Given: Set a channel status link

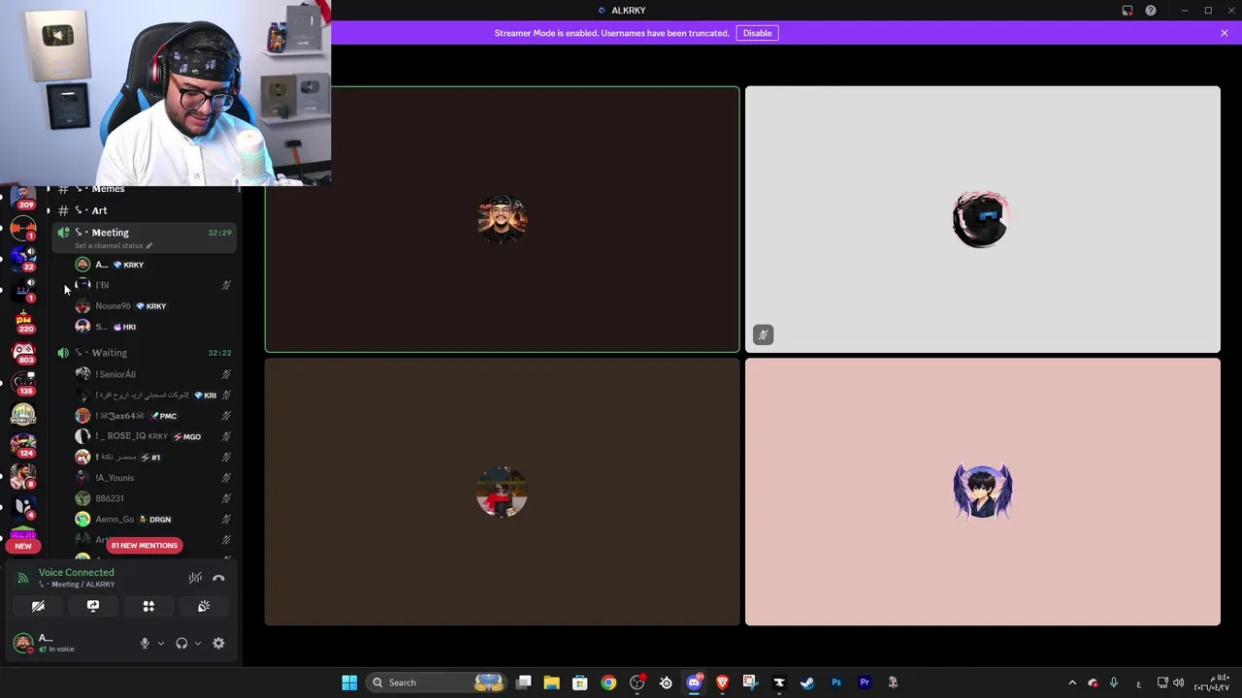Looking at the screenshot, I should pos(114,246).
